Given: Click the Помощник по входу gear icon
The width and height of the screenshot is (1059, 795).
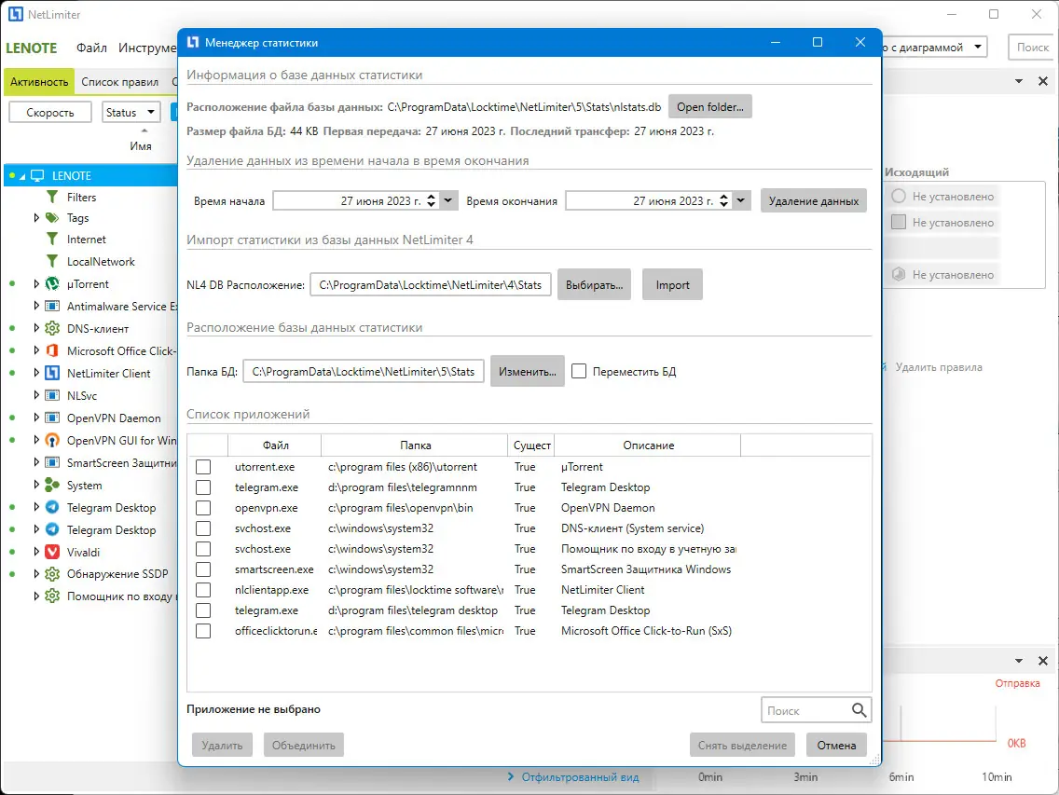Looking at the screenshot, I should (52, 596).
